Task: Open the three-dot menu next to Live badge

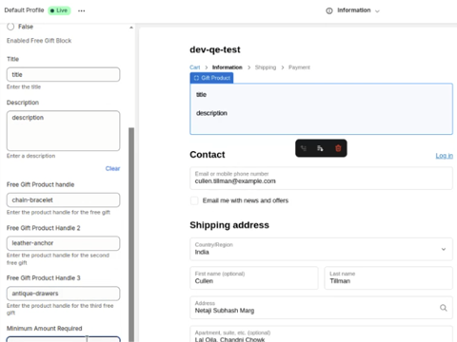Action: pos(82,10)
